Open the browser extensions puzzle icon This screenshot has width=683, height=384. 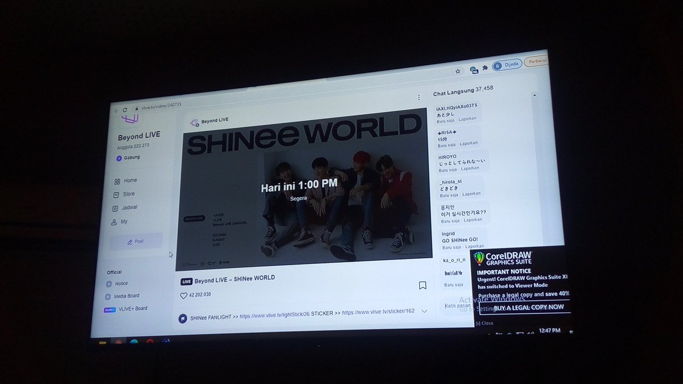tap(484, 68)
